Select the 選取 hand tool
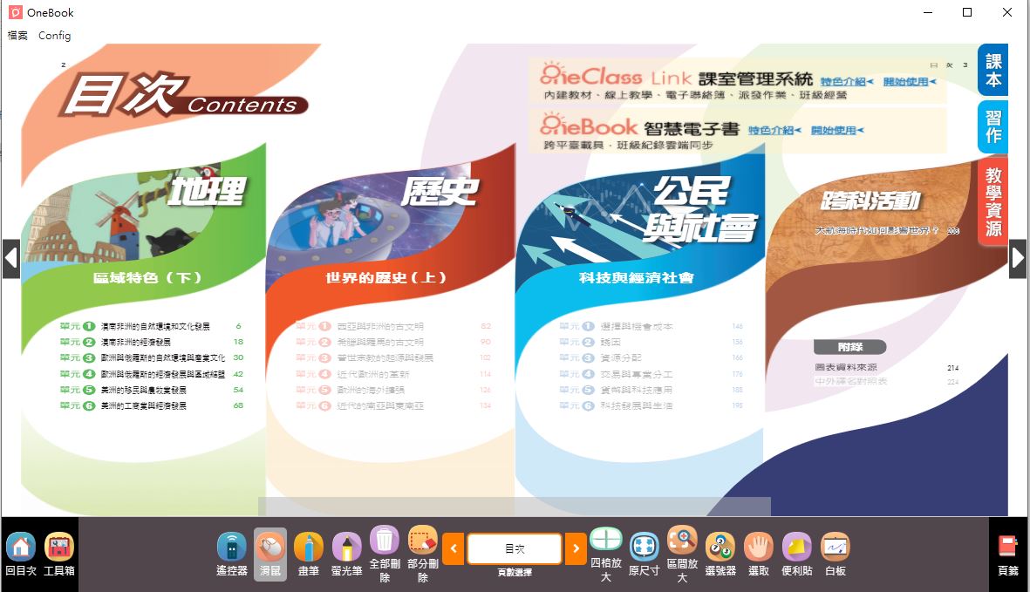This screenshot has width=1030, height=592. [x=758, y=554]
